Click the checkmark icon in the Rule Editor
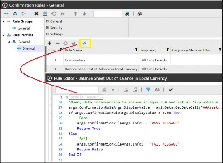The height and width of the screenshot is (163, 223). point(171,90)
